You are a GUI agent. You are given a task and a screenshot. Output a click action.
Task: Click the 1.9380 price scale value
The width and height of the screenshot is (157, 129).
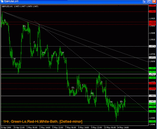[x=152, y=118]
